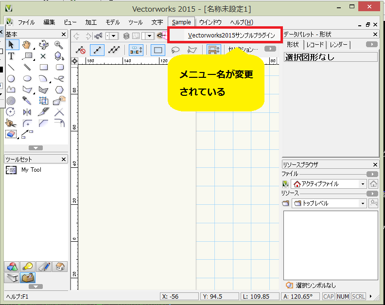Viewport: 385px width, 305px height.
Task: Open the Resources disclosure arrow
Action: (x=372, y=194)
